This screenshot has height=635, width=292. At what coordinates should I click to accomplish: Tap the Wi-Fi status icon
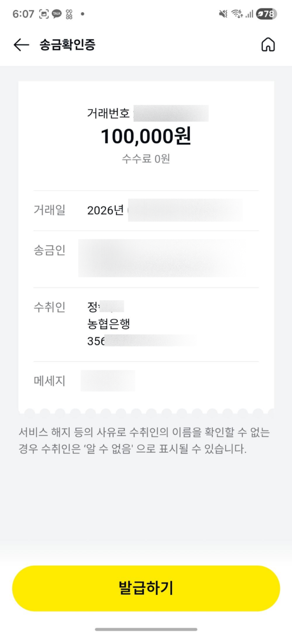pyautogui.click(x=237, y=14)
